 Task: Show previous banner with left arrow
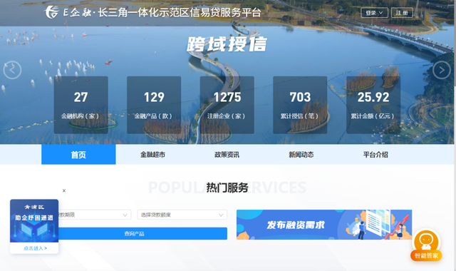[12, 70]
